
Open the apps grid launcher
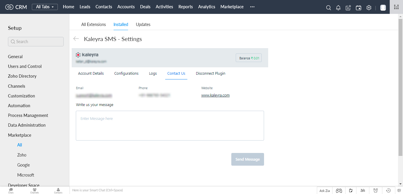tap(396, 7)
